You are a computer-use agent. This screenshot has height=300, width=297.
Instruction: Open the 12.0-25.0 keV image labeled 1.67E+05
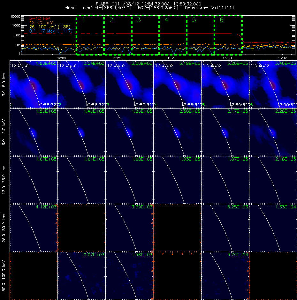(x=34, y=180)
